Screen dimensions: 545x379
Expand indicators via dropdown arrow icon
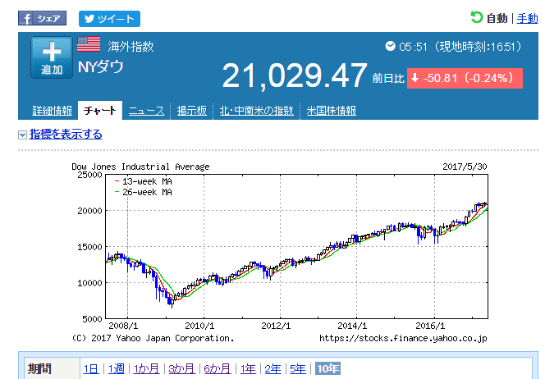coord(22,135)
